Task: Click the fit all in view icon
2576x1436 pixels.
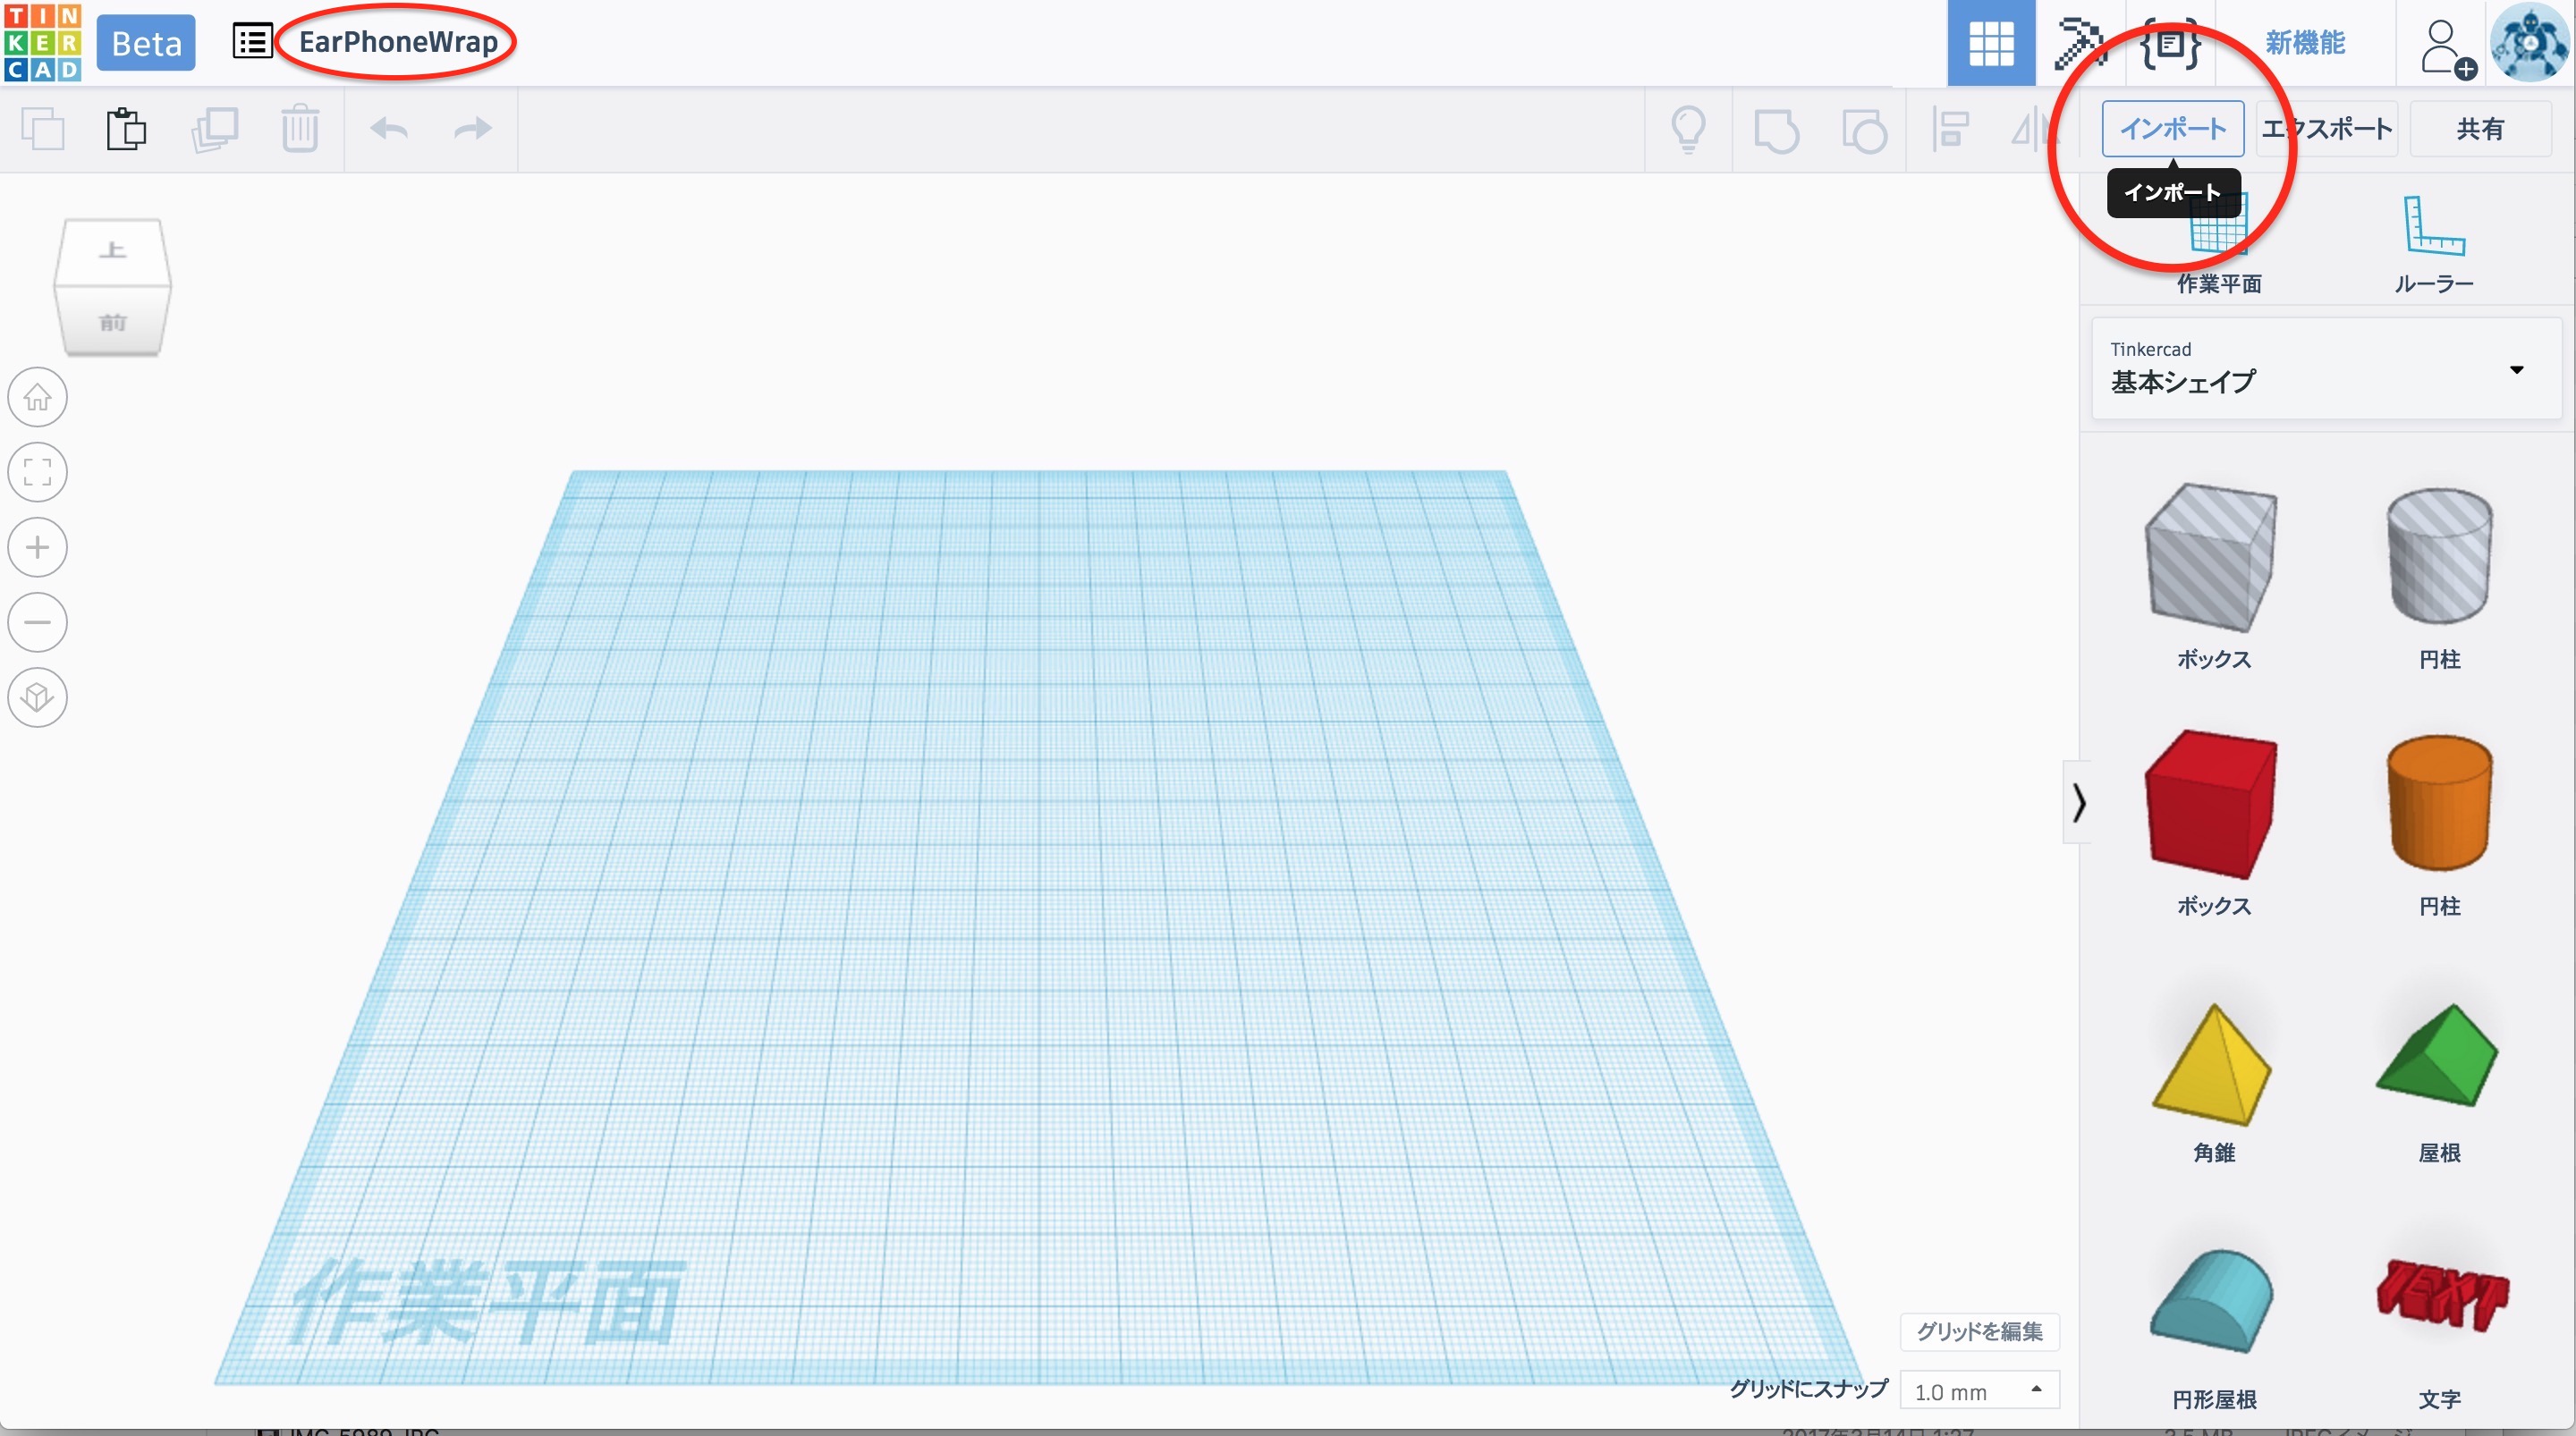Action: (x=38, y=472)
